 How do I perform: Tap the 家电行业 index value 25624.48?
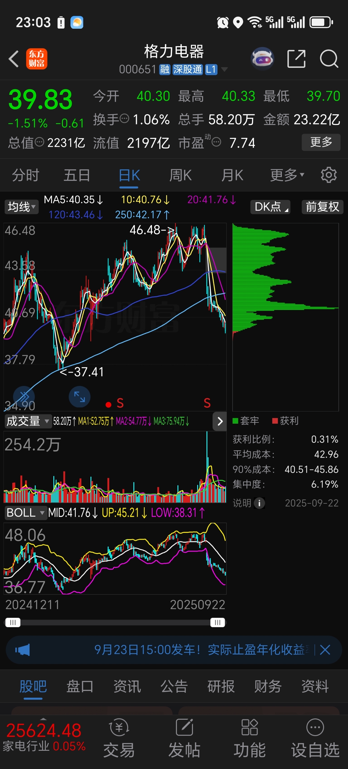(x=43, y=730)
